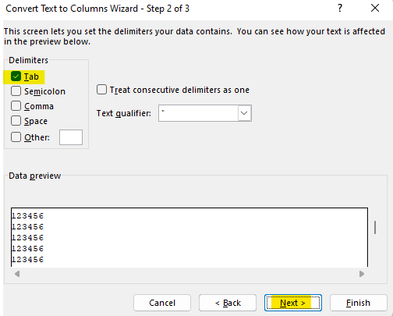
Task: Click the help question mark icon
Action: [x=340, y=9]
